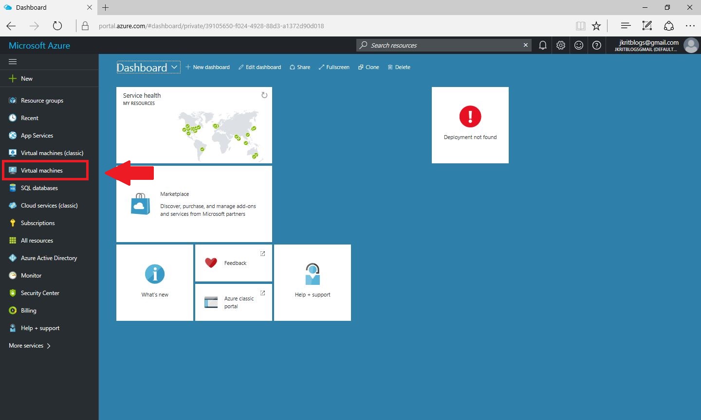Click Edit dashboard

coord(260,67)
